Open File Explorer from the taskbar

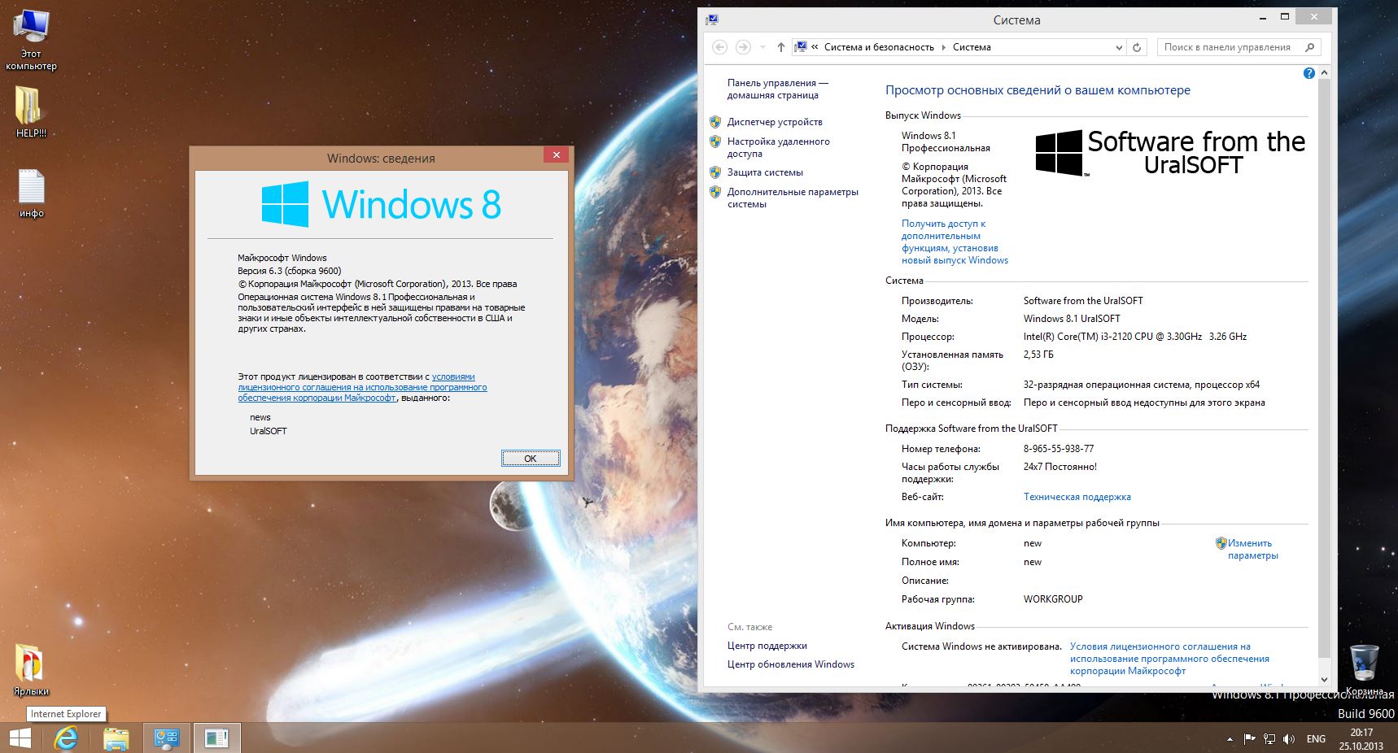coord(116,738)
